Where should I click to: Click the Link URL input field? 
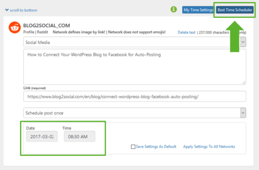tap(135, 96)
